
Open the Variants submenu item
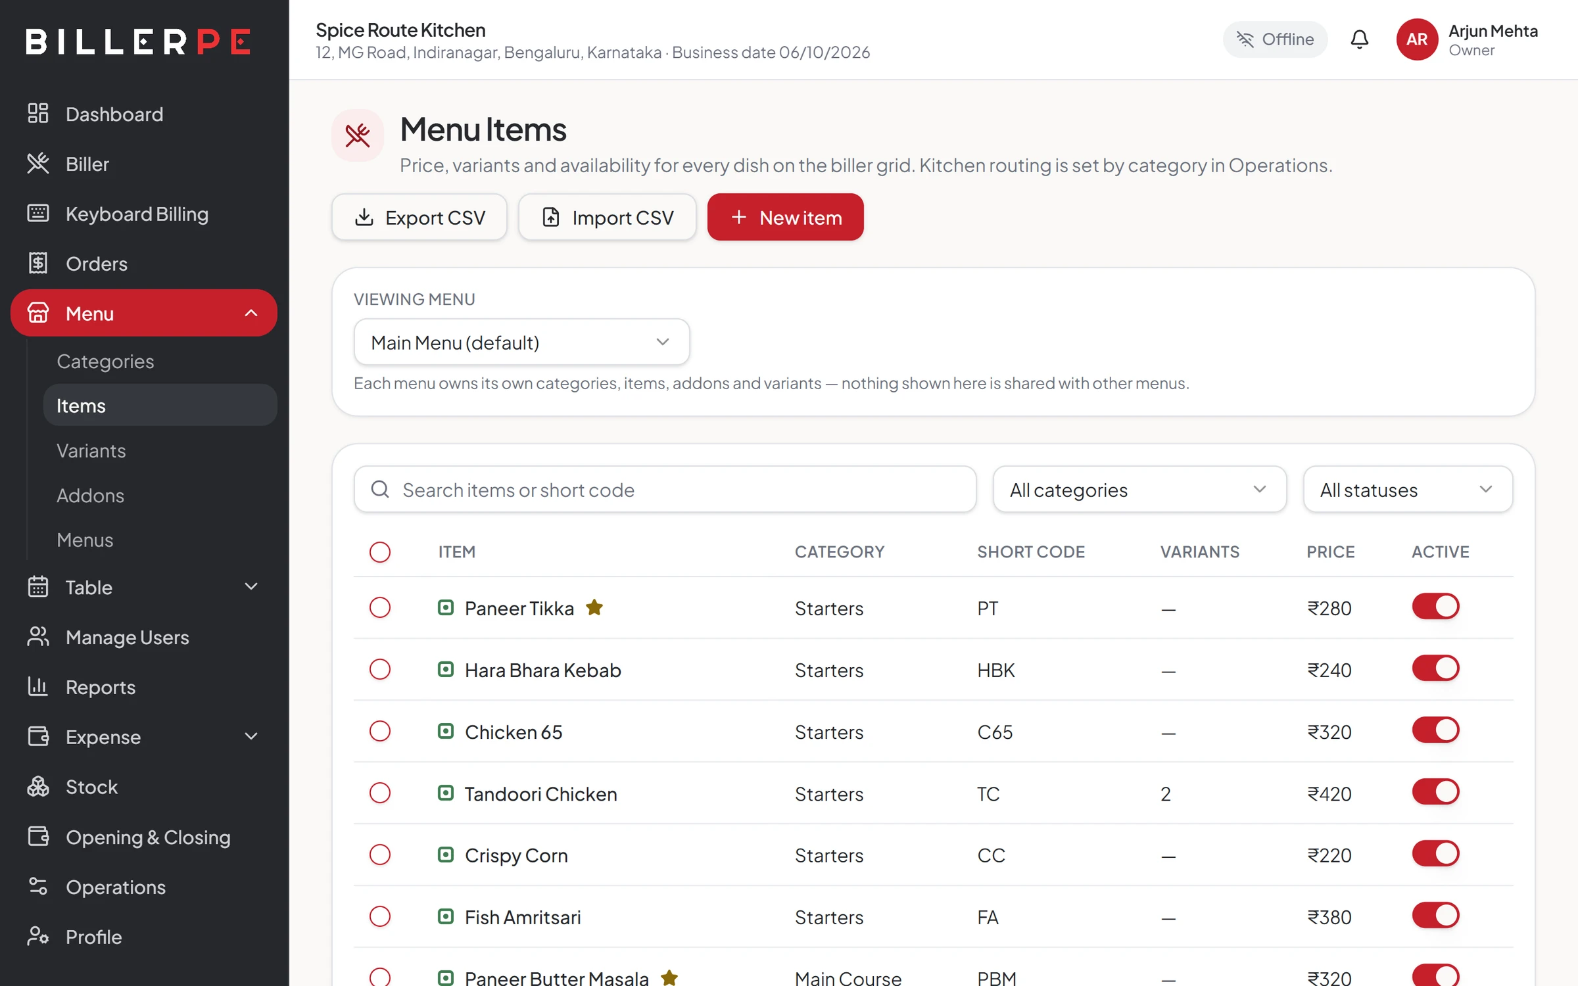[160, 450]
